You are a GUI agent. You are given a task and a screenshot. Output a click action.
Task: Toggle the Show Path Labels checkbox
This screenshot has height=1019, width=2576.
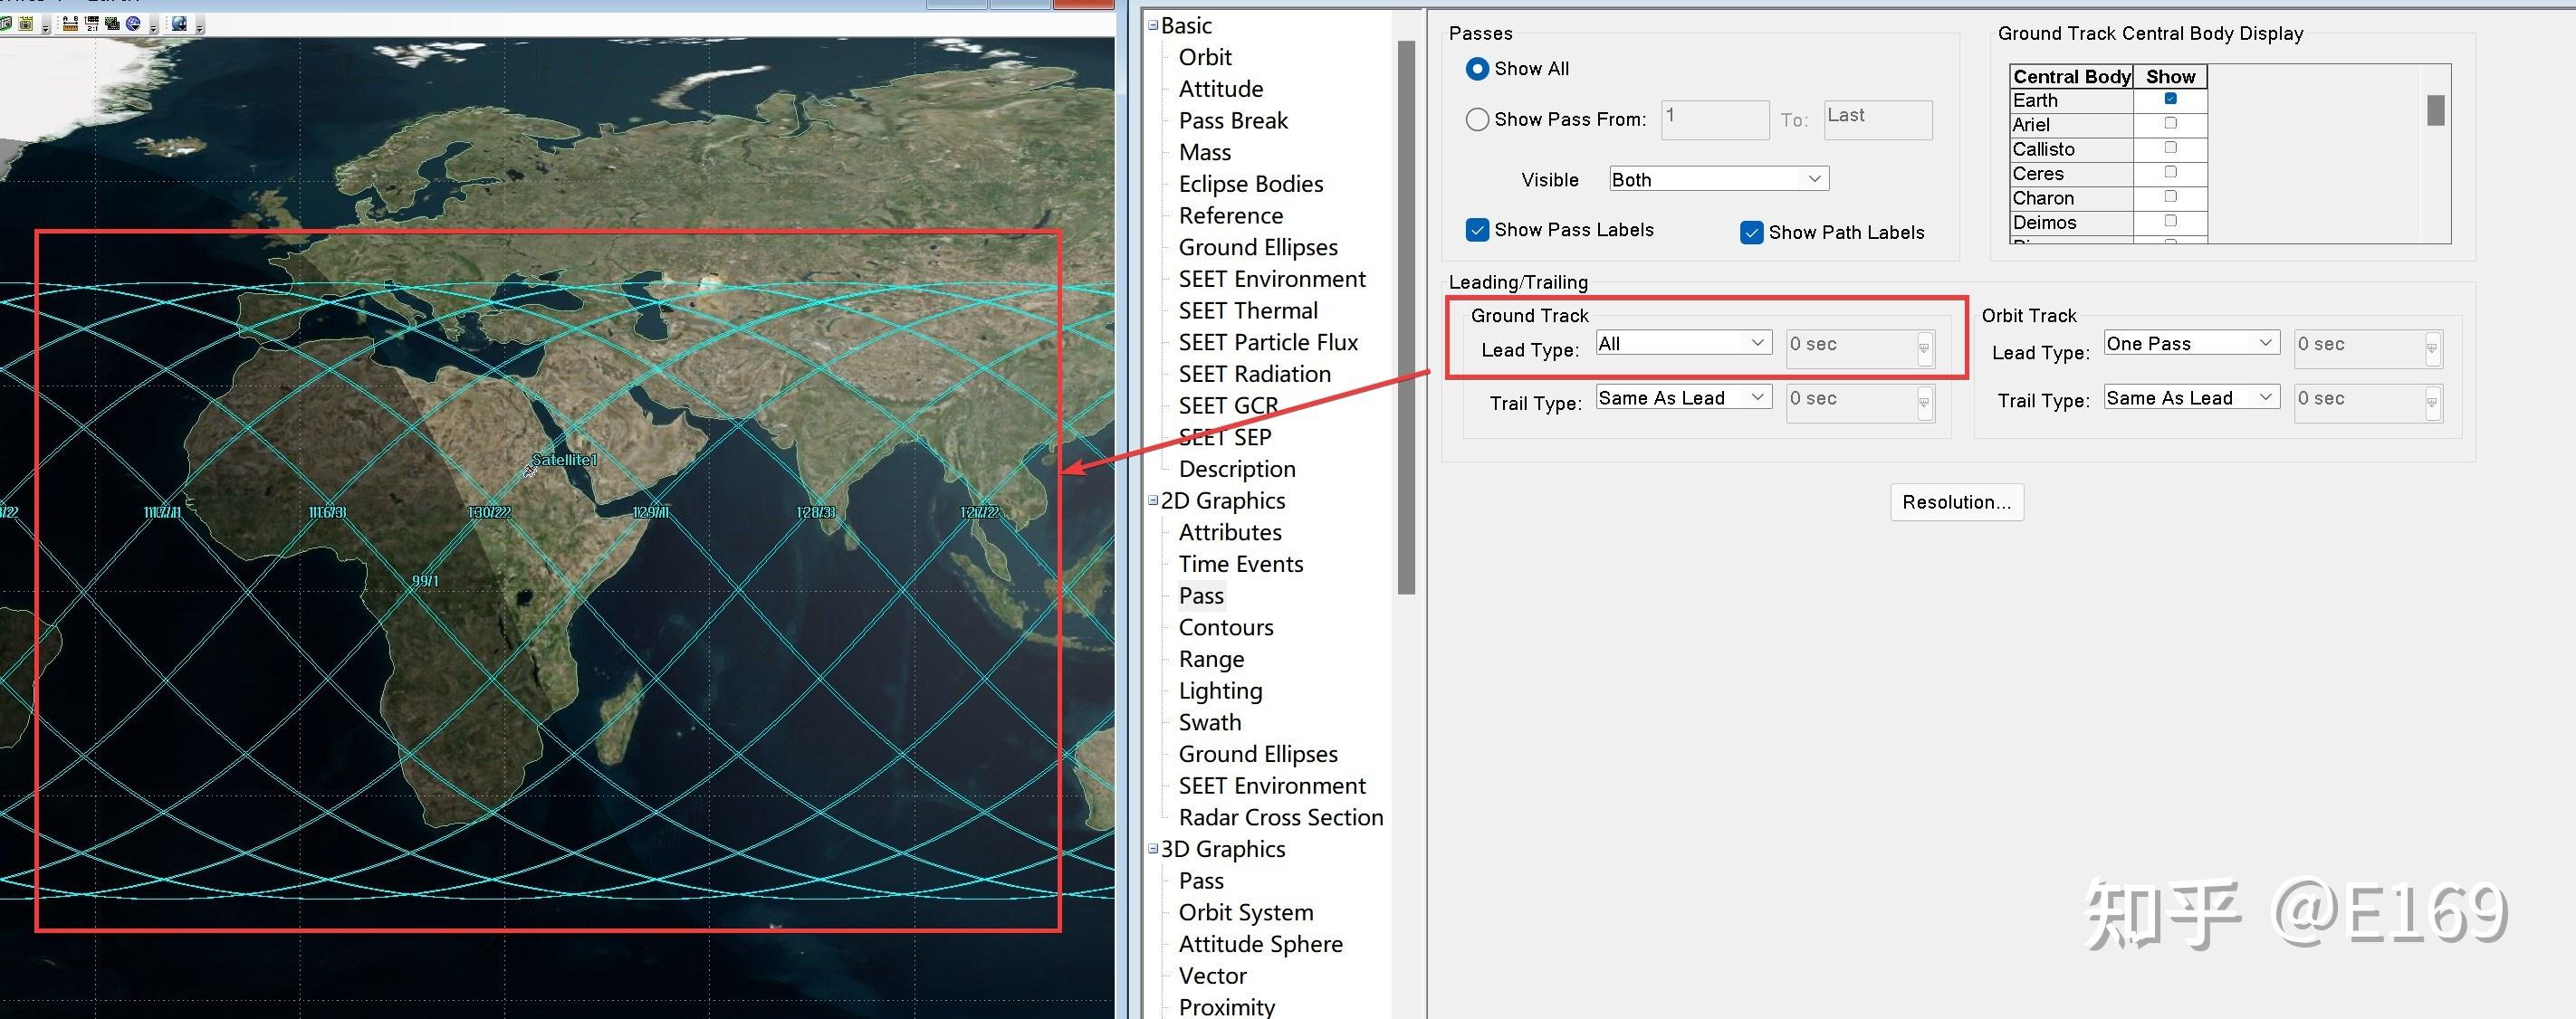[x=1751, y=233]
